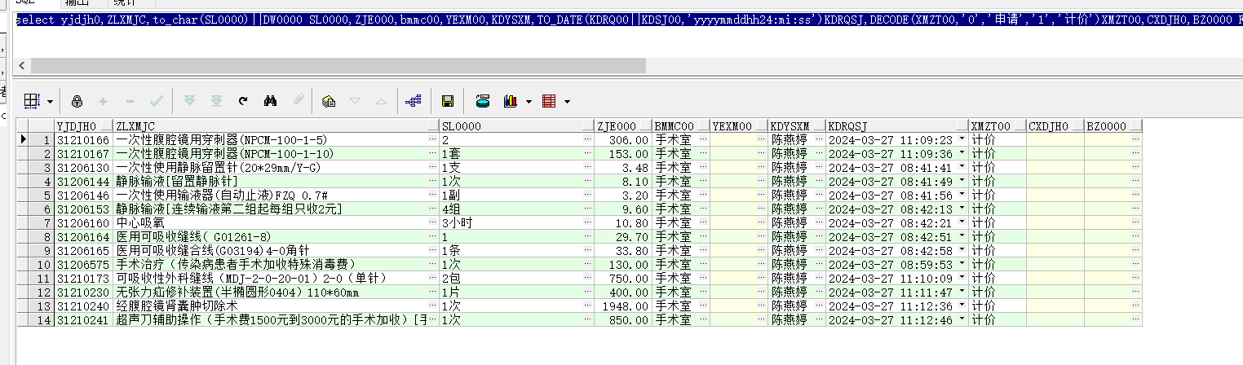Click the XMZT00 column header

click(997, 126)
